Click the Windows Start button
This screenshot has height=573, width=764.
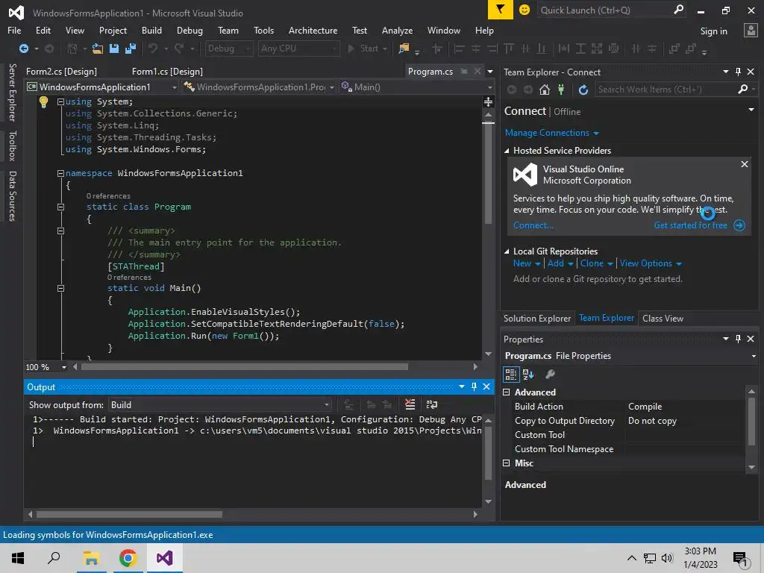[x=18, y=558]
